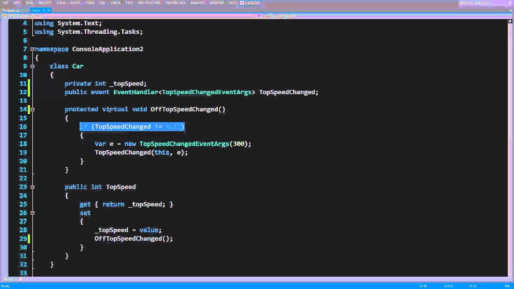
Task: Click 'System.Threading.Tasks' on line 5
Action: (98, 32)
